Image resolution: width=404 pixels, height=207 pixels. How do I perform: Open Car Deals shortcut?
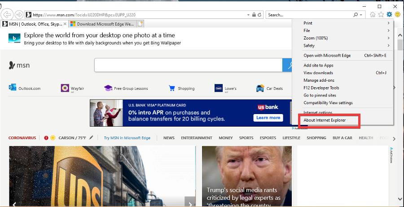click(x=269, y=88)
